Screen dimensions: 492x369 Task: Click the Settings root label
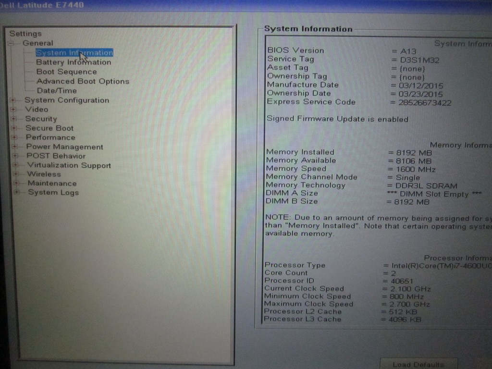tap(25, 34)
